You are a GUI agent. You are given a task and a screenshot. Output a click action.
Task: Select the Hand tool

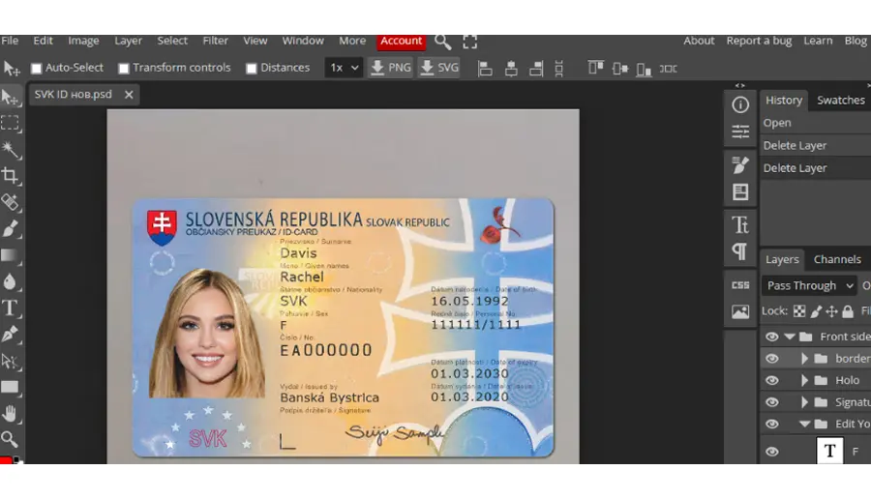point(11,414)
